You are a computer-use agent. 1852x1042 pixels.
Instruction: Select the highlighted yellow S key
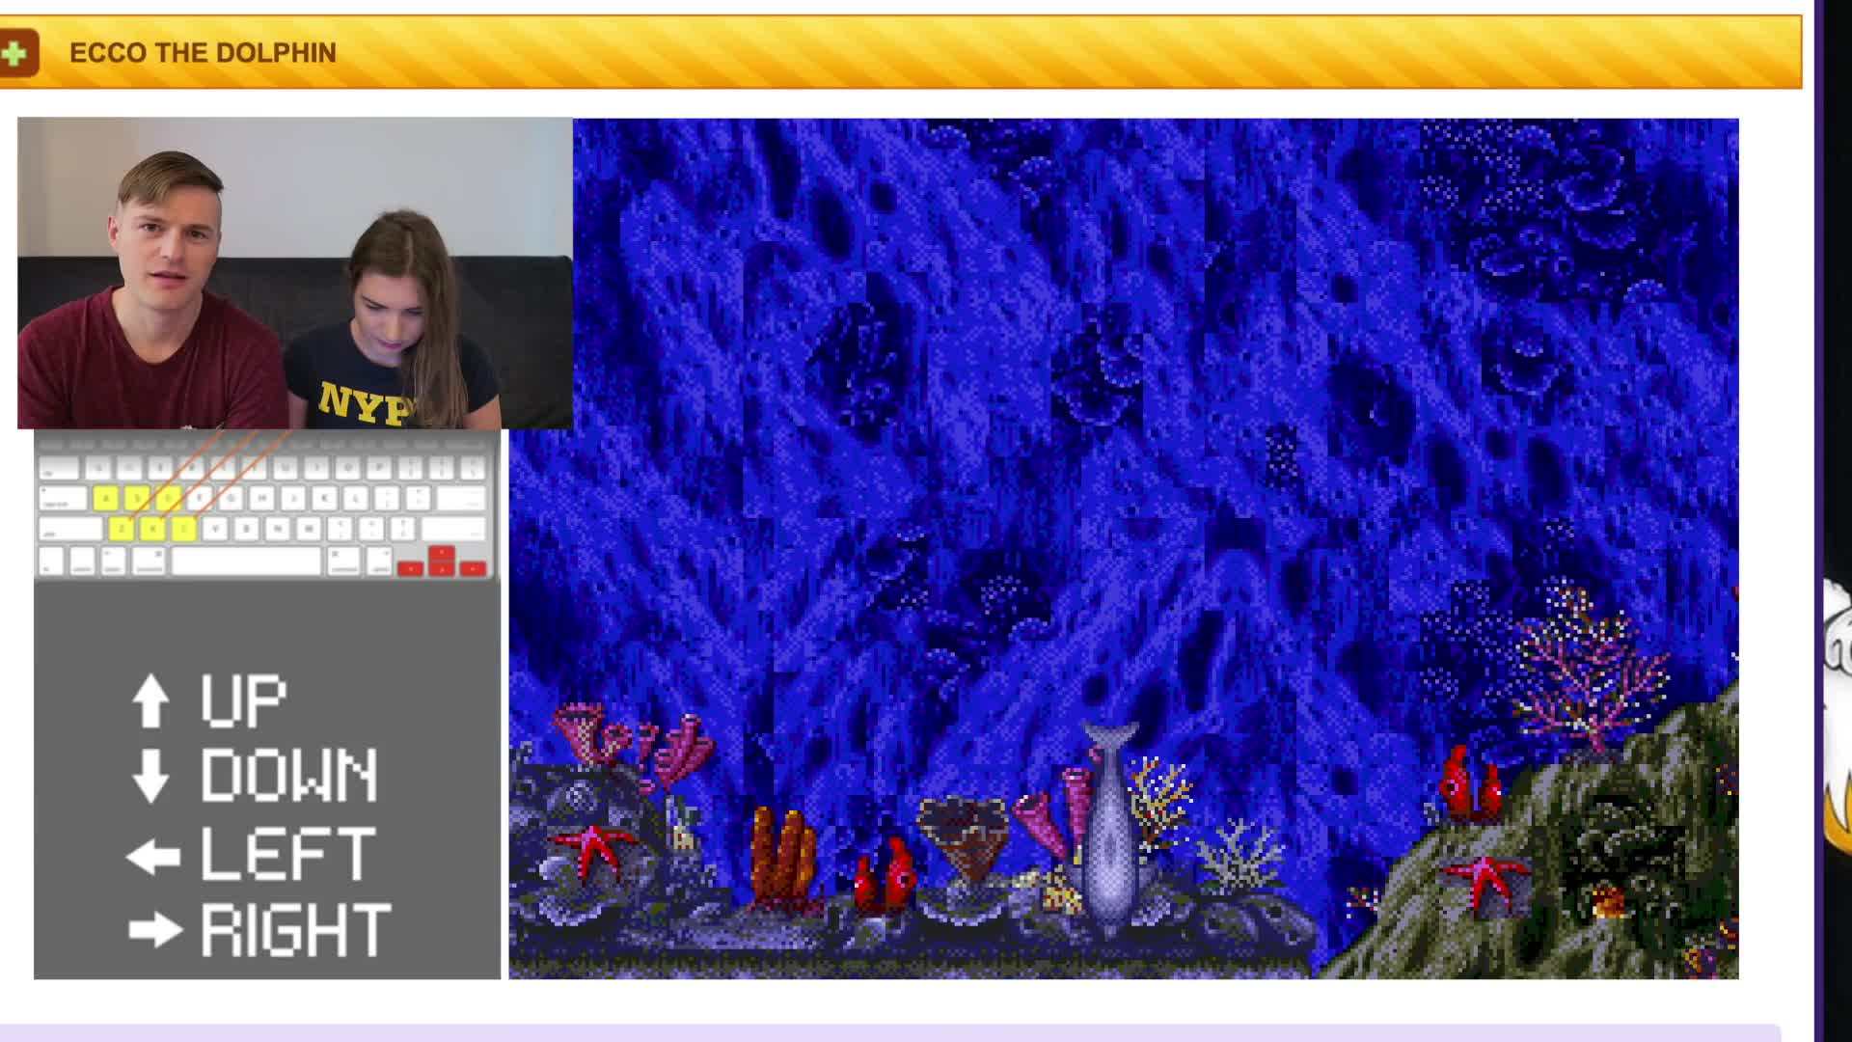(138, 497)
